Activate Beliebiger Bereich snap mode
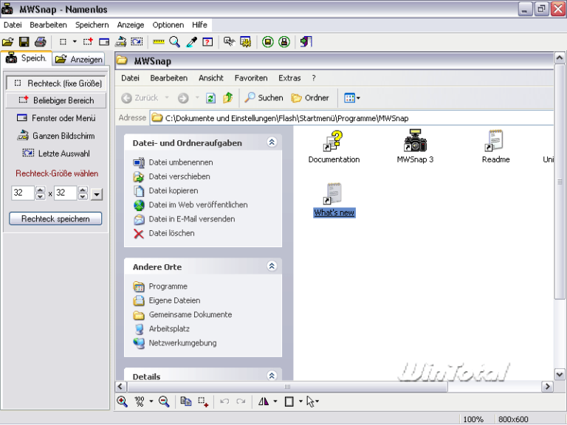Viewport: 567px width, 425px height. coord(56,100)
